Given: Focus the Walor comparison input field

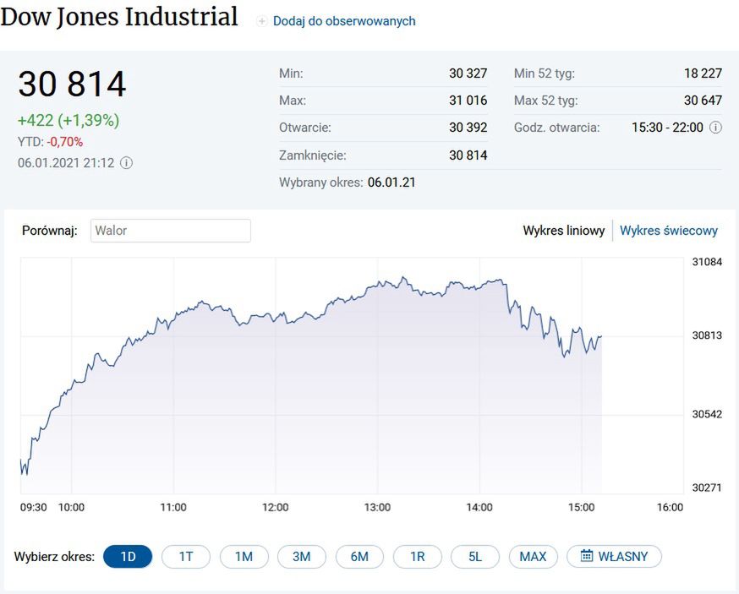Looking at the screenshot, I should pyautogui.click(x=169, y=231).
